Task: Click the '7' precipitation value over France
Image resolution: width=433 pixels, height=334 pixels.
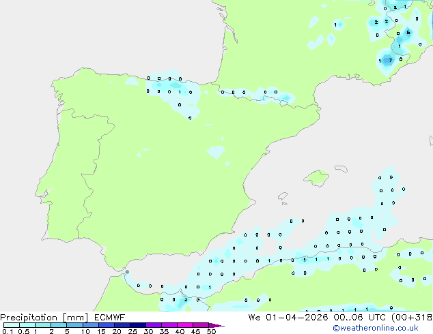Action: [x=390, y=61]
